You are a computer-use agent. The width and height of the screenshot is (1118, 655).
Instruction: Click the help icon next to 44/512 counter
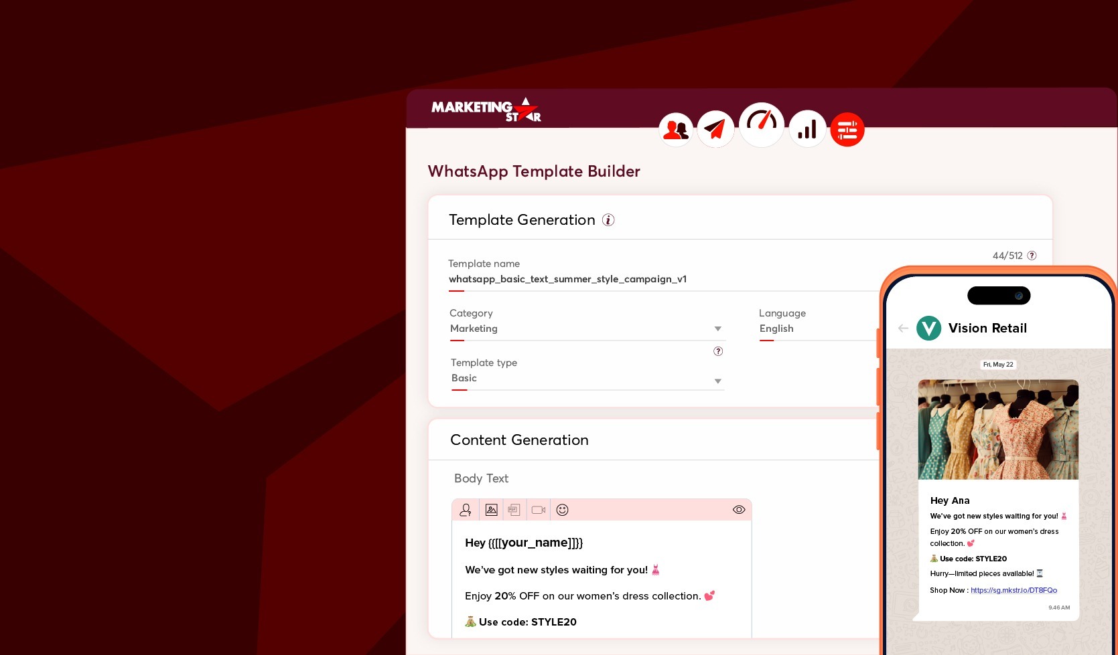point(1032,256)
